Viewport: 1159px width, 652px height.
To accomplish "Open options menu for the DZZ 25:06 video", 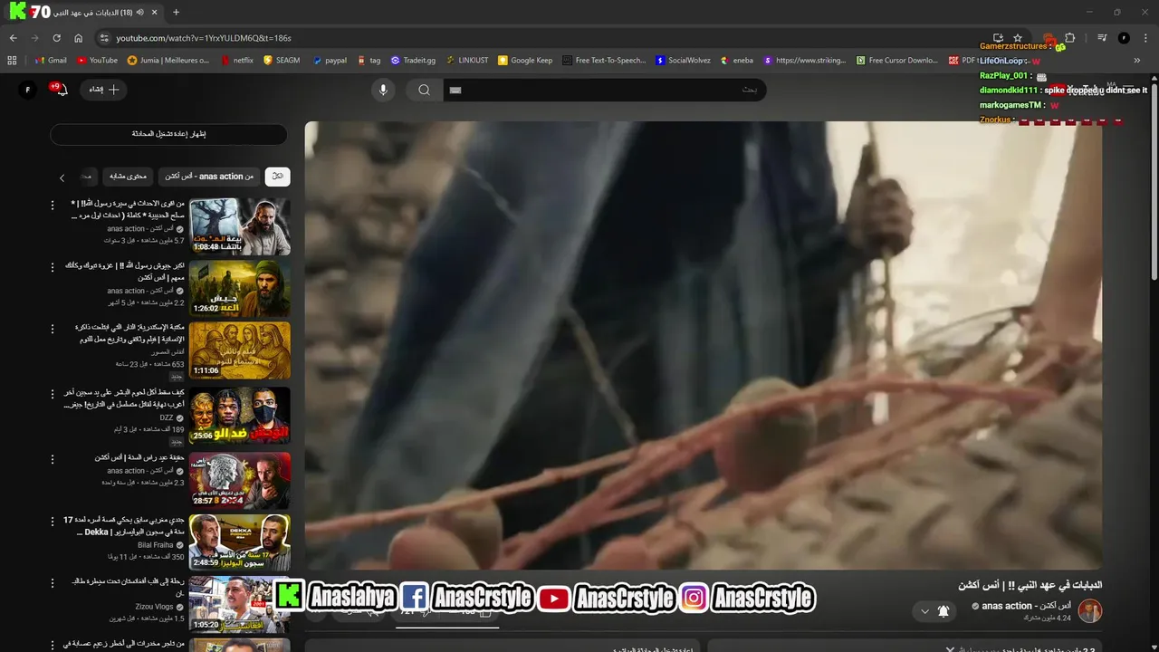I will coord(52,394).
